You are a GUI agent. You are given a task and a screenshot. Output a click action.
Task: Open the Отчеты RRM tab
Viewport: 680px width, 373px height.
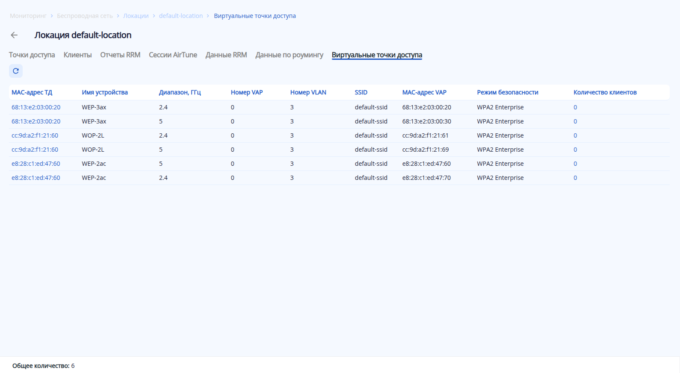point(120,55)
